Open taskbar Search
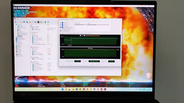This screenshot has height=103, width=184. pos(66,89)
